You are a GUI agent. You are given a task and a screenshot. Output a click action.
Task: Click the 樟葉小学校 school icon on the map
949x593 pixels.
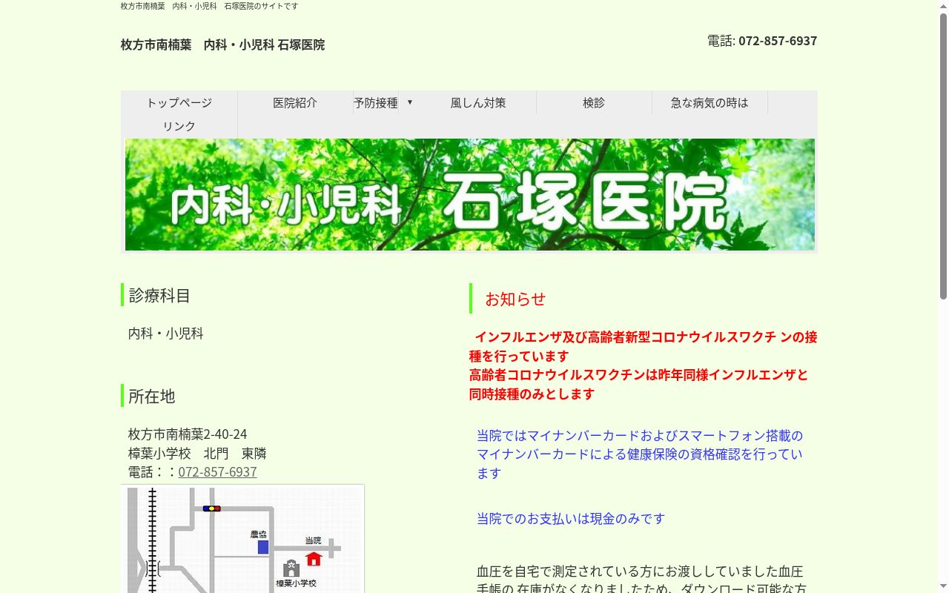pos(291,568)
